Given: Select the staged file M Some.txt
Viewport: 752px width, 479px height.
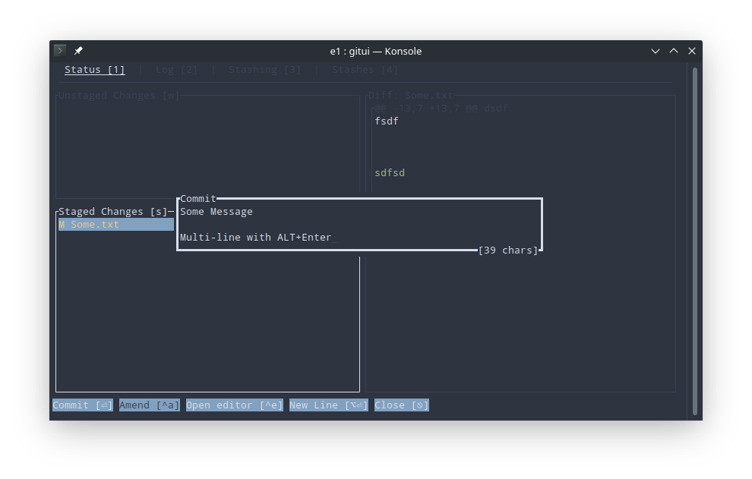Looking at the screenshot, I should (116, 225).
